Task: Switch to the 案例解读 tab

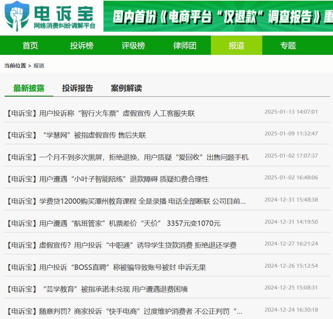Action: click(126, 88)
